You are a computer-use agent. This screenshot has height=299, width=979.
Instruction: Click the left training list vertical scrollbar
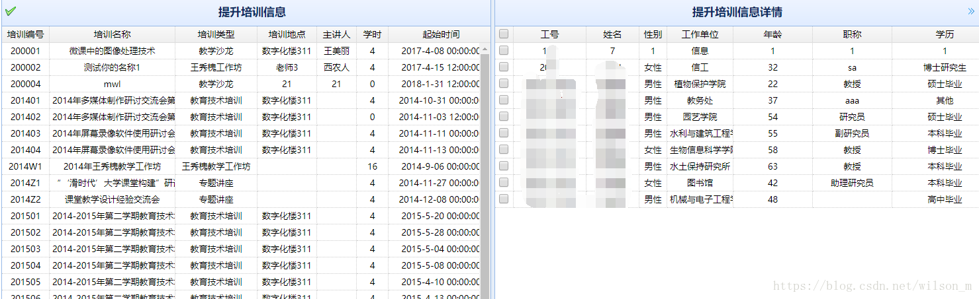(x=485, y=172)
